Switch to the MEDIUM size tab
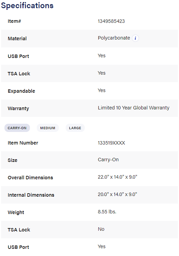 tap(48, 128)
